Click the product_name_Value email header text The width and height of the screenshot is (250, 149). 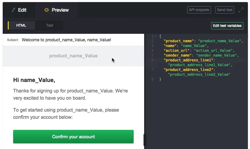tap(73, 56)
